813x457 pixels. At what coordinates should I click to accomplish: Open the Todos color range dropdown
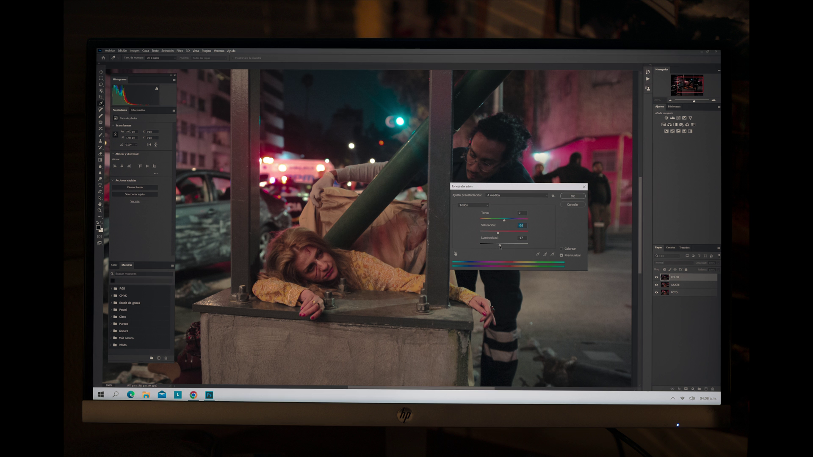pyautogui.click(x=473, y=205)
